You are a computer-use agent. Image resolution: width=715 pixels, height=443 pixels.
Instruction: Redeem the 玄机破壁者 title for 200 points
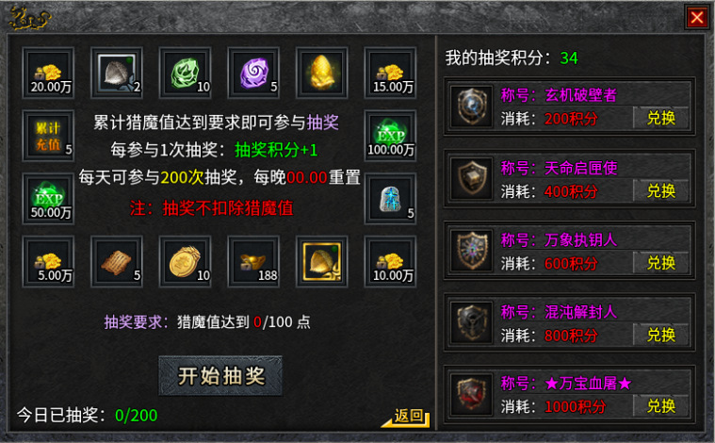pos(661,118)
